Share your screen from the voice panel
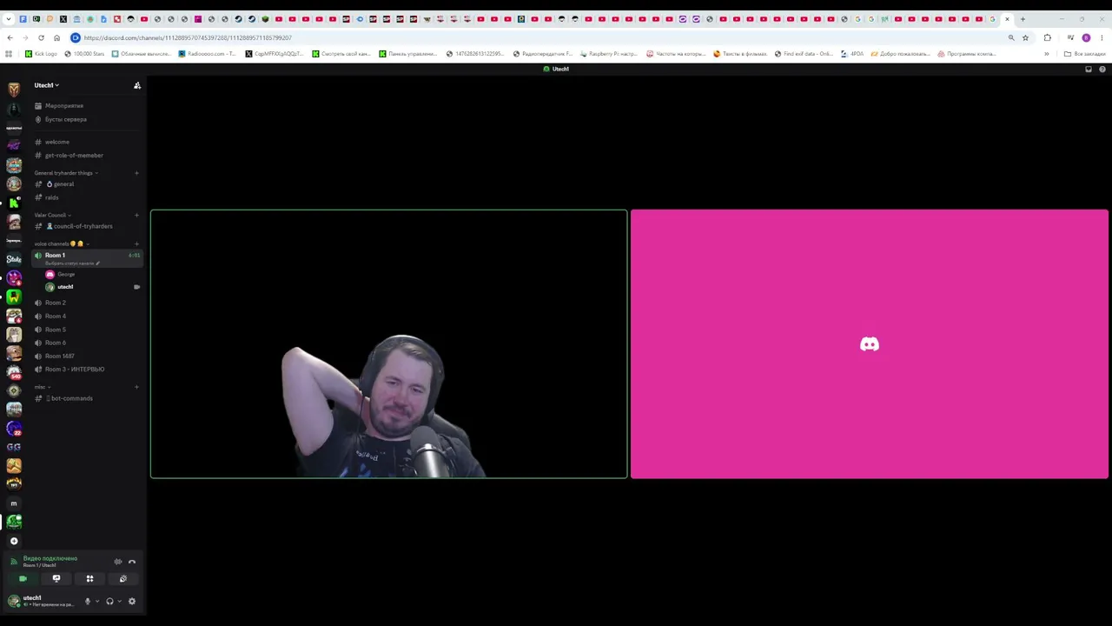The height and width of the screenshot is (626, 1112). click(56, 579)
